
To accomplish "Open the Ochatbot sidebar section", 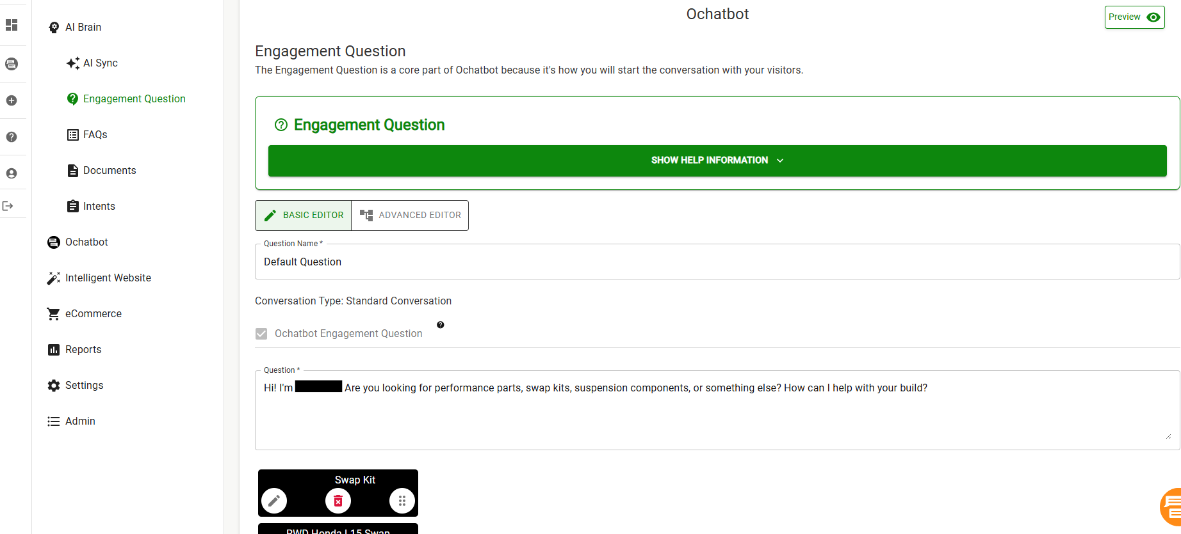I will pyautogui.click(x=86, y=242).
